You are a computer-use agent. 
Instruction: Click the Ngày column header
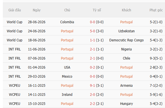tap(37, 10)
